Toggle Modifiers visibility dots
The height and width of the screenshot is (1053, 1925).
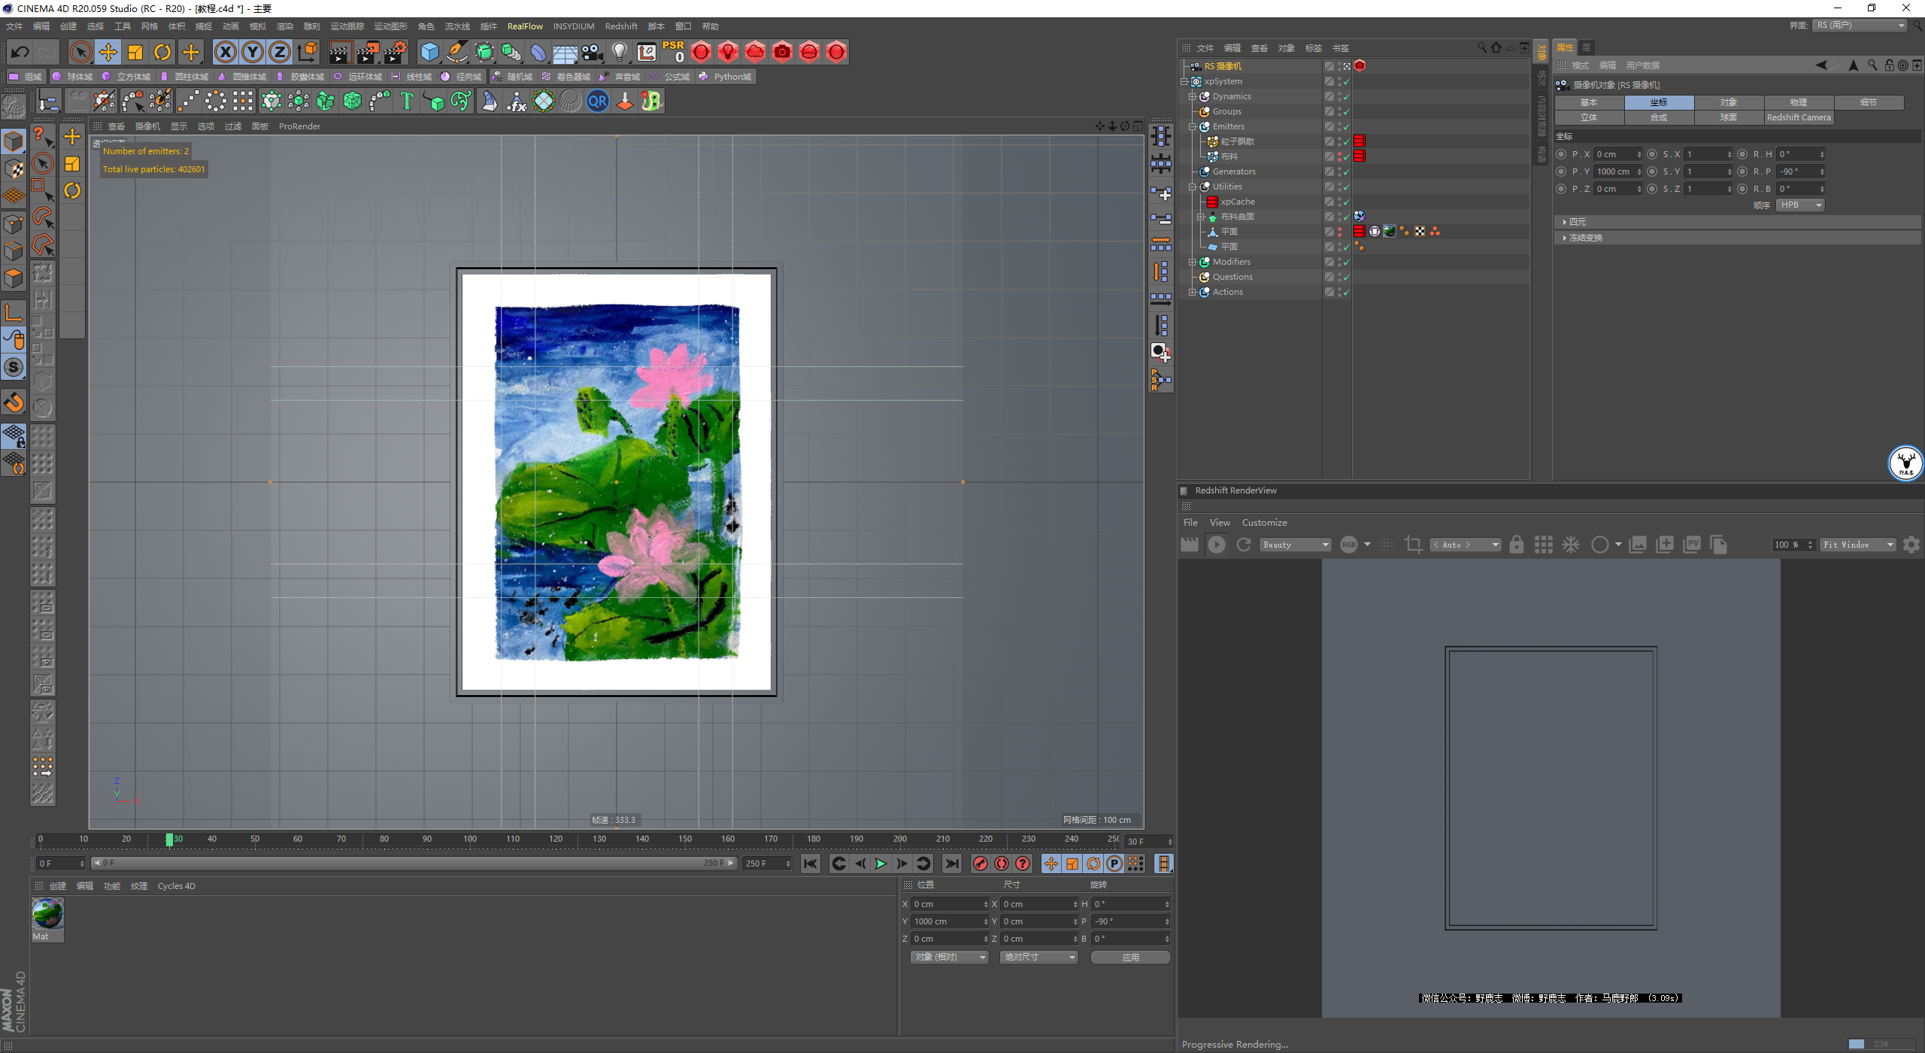pyautogui.click(x=1338, y=262)
